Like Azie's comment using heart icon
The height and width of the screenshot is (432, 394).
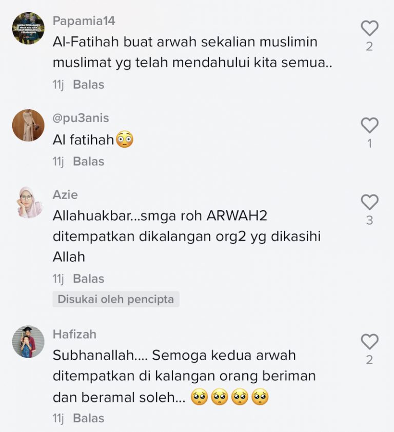369,202
